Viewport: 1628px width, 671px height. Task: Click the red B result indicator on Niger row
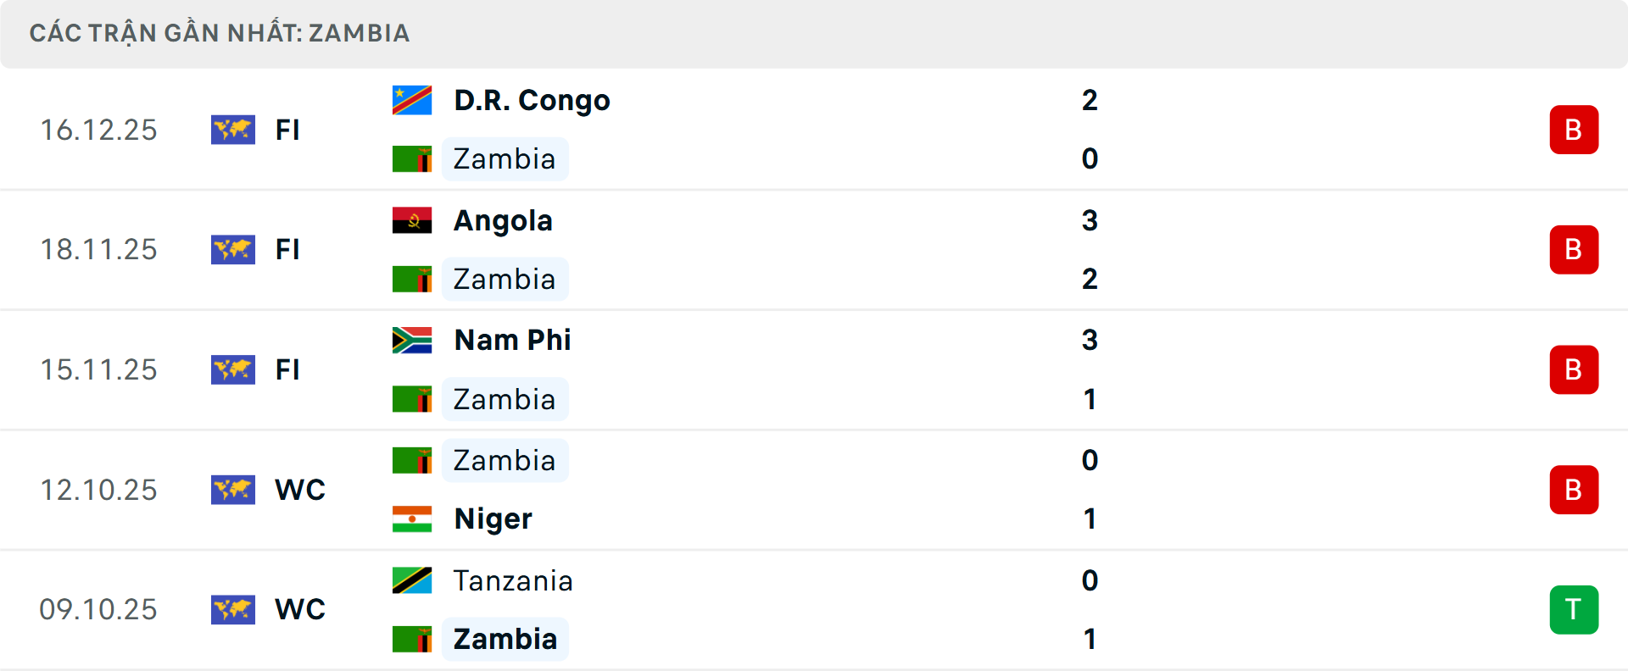point(1575,490)
